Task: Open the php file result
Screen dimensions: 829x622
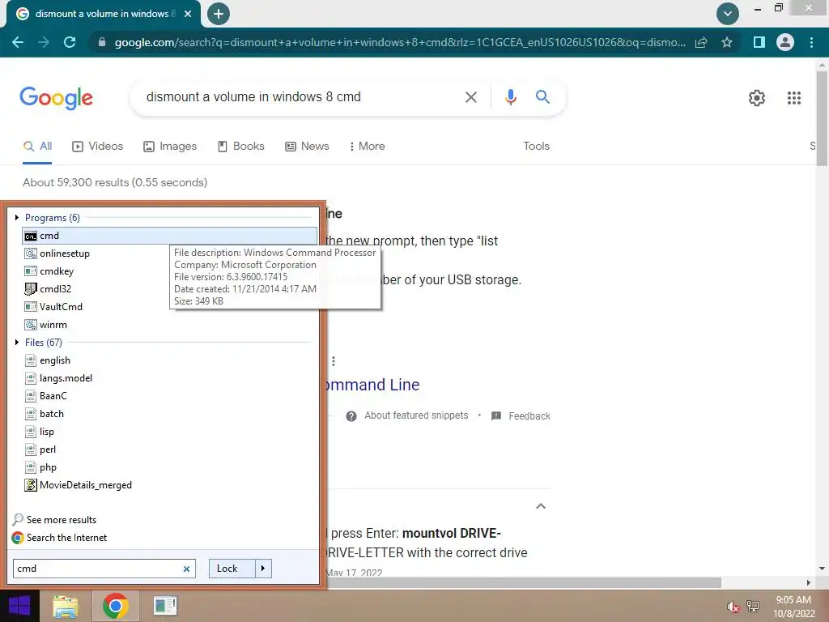Action: pos(40,467)
